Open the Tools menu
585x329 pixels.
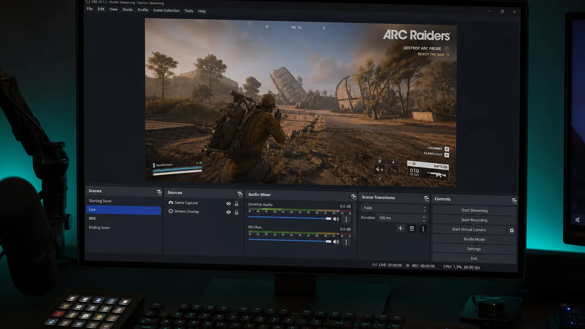click(x=189, y=11)
